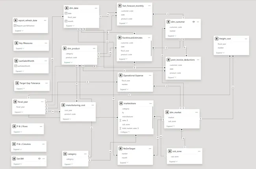The width and height of the screenshot is (256, 169).
Task: Expand the dim_date table fields
Action: tap(70, 26)
